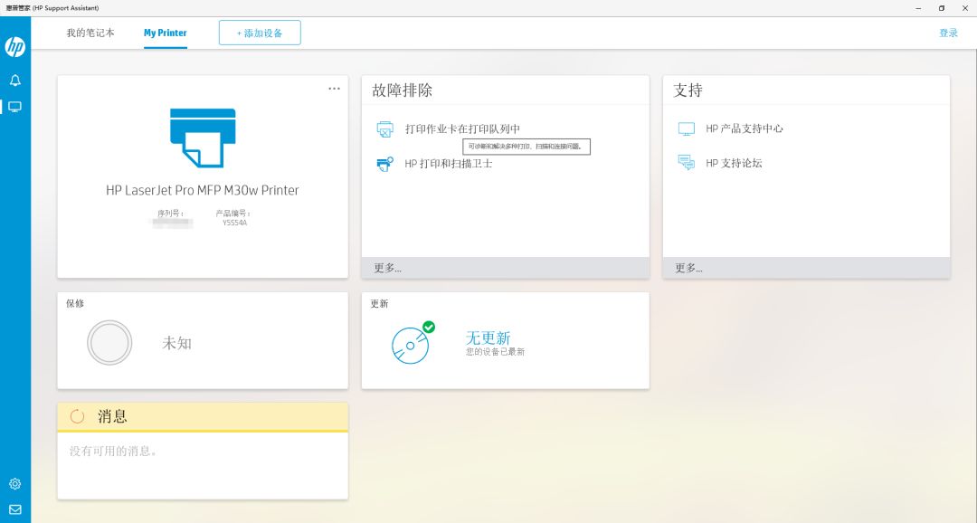Click HP Print and Scan Doctor icon
Viewport: 977px width, 523px height.
pos(385,164)
